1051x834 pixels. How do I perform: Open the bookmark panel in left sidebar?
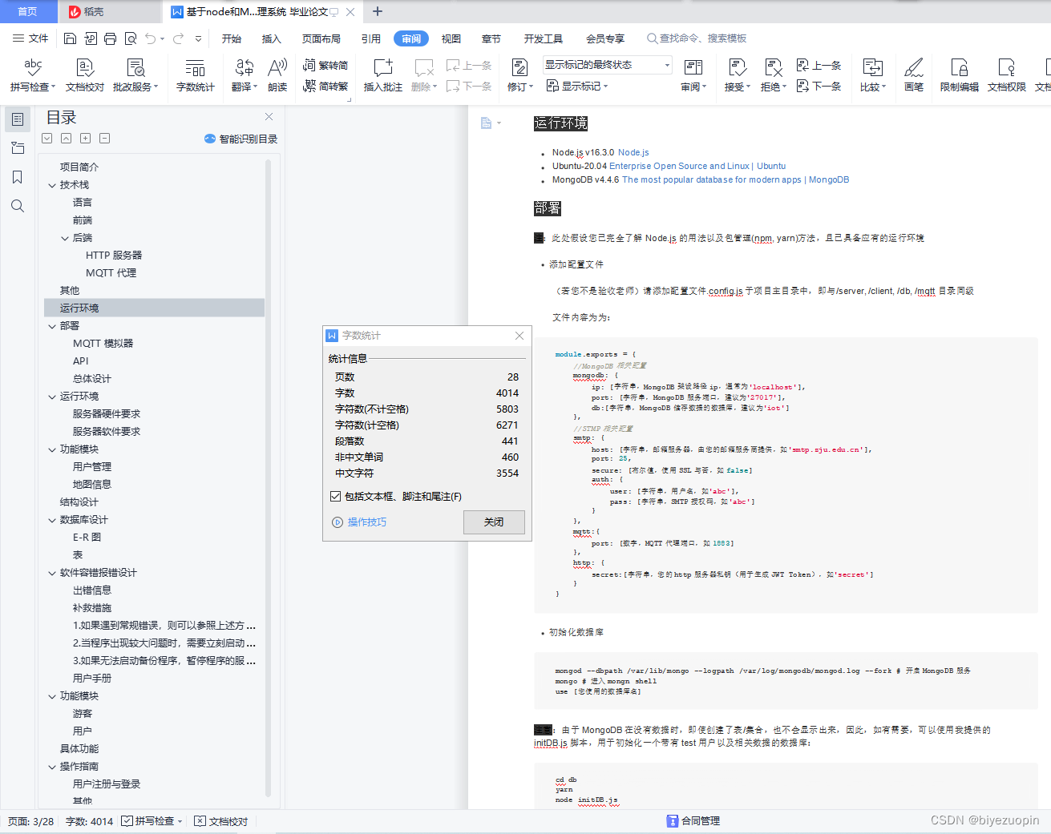(18, 177)
